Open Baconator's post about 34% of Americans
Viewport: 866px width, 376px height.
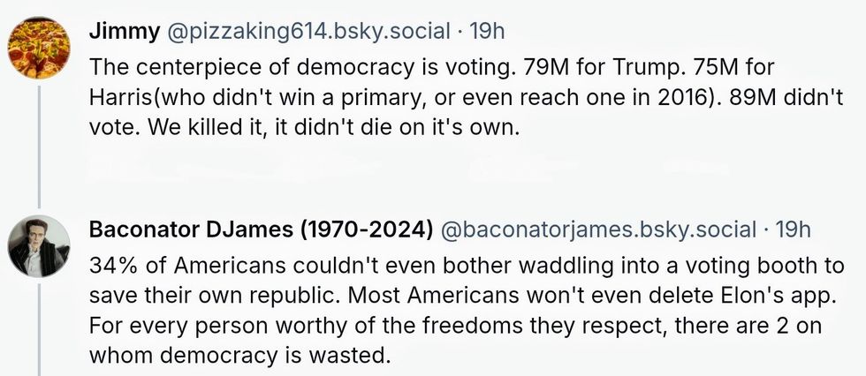(x=460, y=309)
